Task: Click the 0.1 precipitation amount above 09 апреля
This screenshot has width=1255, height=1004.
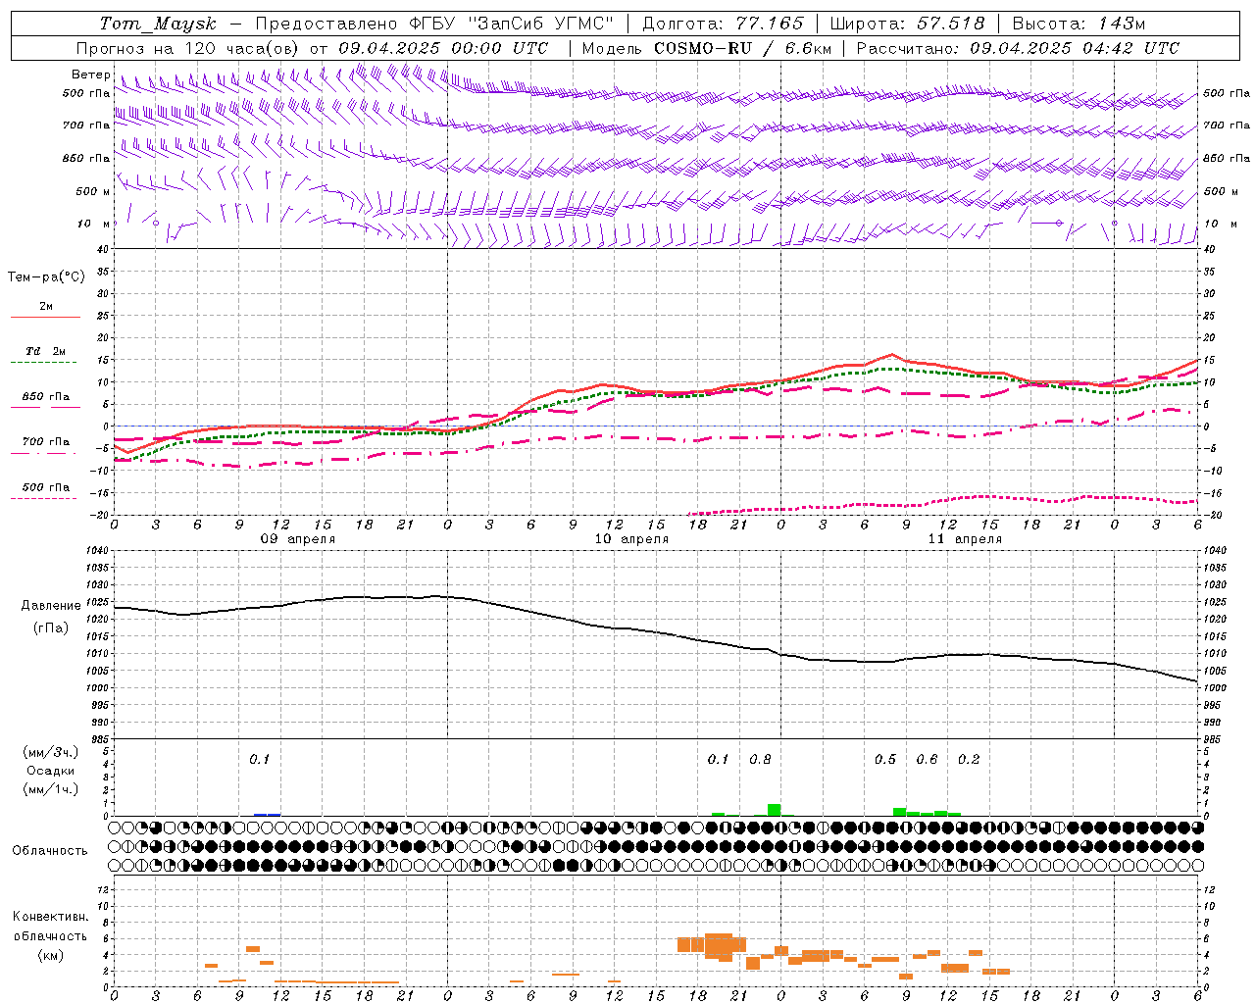Action: pyautogui.click(x=259, y=759)
